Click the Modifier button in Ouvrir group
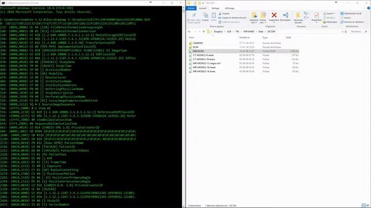Screen dimensions: 371x208 329,18
